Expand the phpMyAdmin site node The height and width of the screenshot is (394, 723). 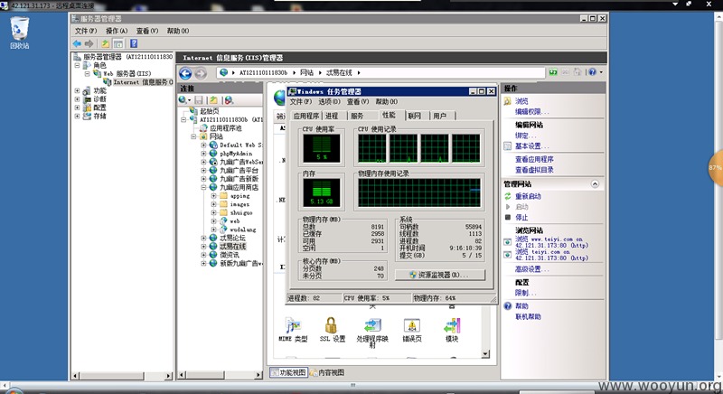pos(203,154)
